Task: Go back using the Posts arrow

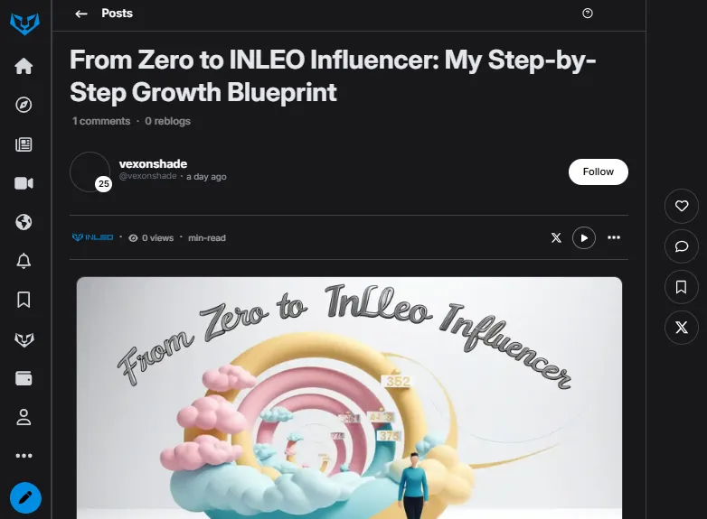Action: (81, 14)
